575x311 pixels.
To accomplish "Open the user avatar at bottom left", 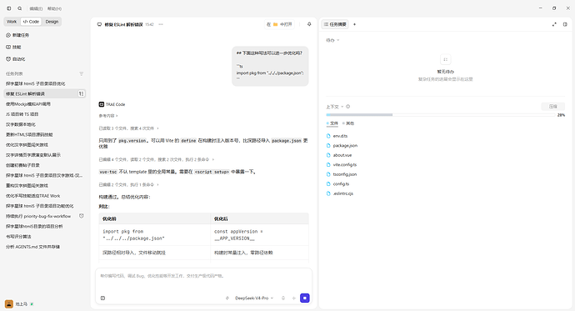I will [9, 304].
